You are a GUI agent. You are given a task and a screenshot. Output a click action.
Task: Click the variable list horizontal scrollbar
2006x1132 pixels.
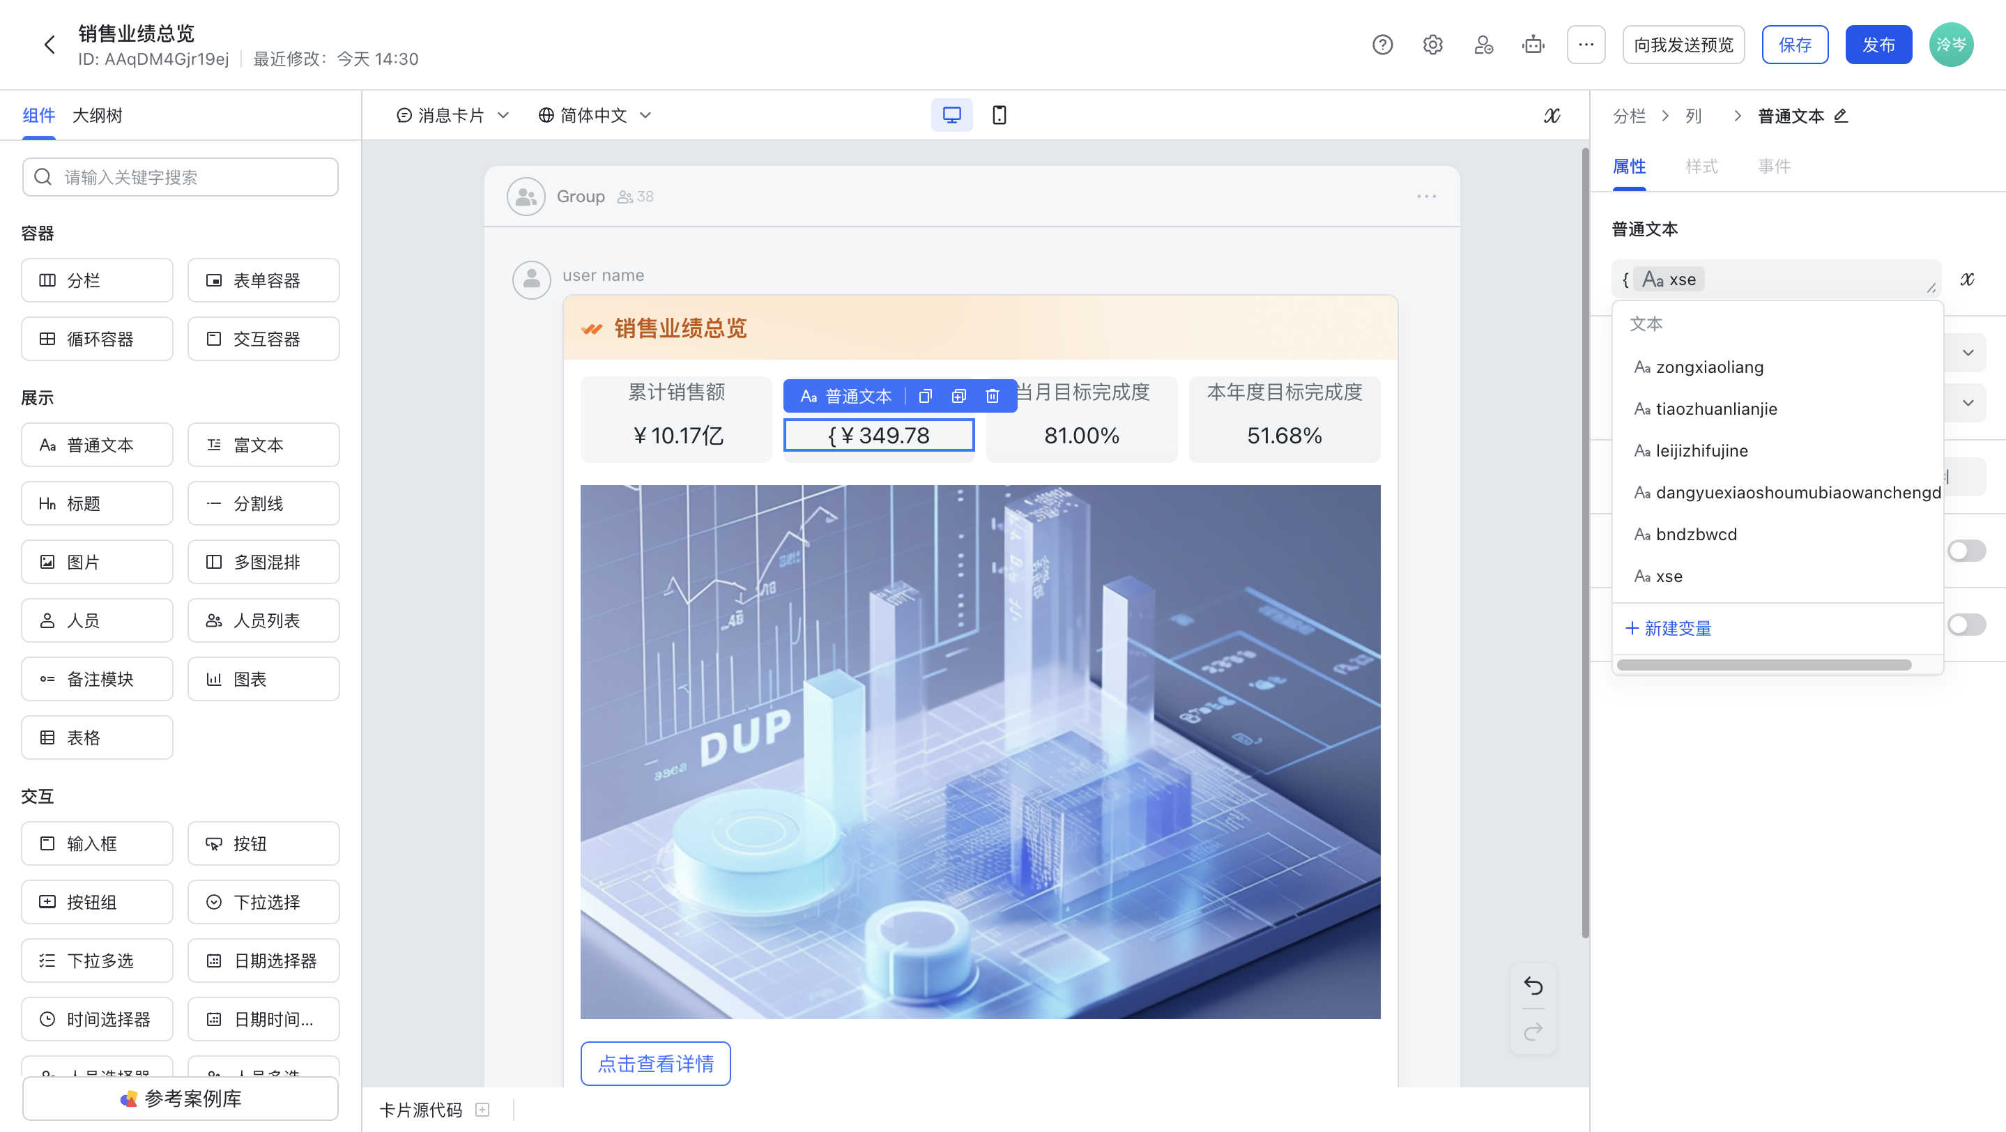pyautogui.click(x=1764, y=665)
